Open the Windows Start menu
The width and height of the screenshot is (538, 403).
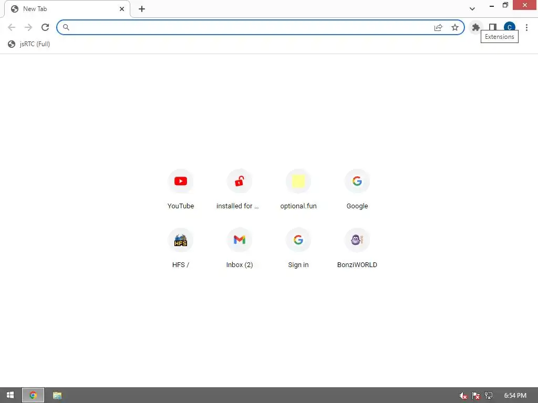pos(11,395)
